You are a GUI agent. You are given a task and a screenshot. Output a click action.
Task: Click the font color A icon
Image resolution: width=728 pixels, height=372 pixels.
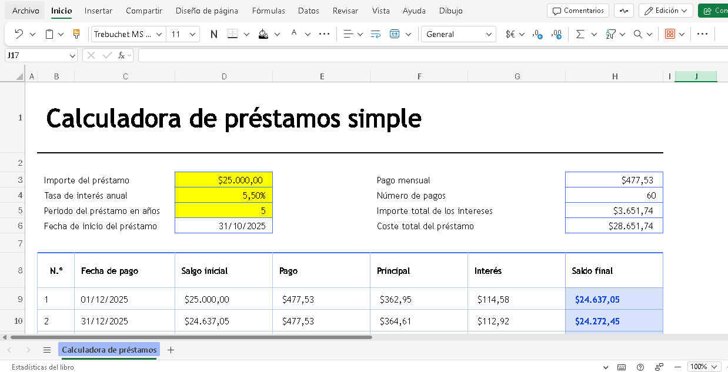tap(293, 34)
